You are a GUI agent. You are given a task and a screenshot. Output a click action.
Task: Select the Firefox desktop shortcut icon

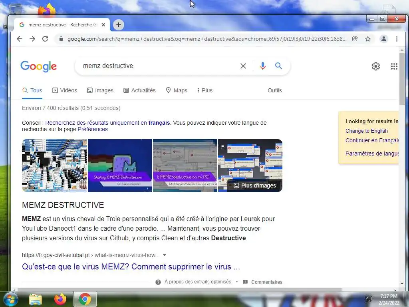coord(47,10)
